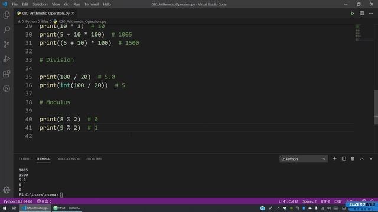Click line number 35 in gutter

tap(28, 77)
